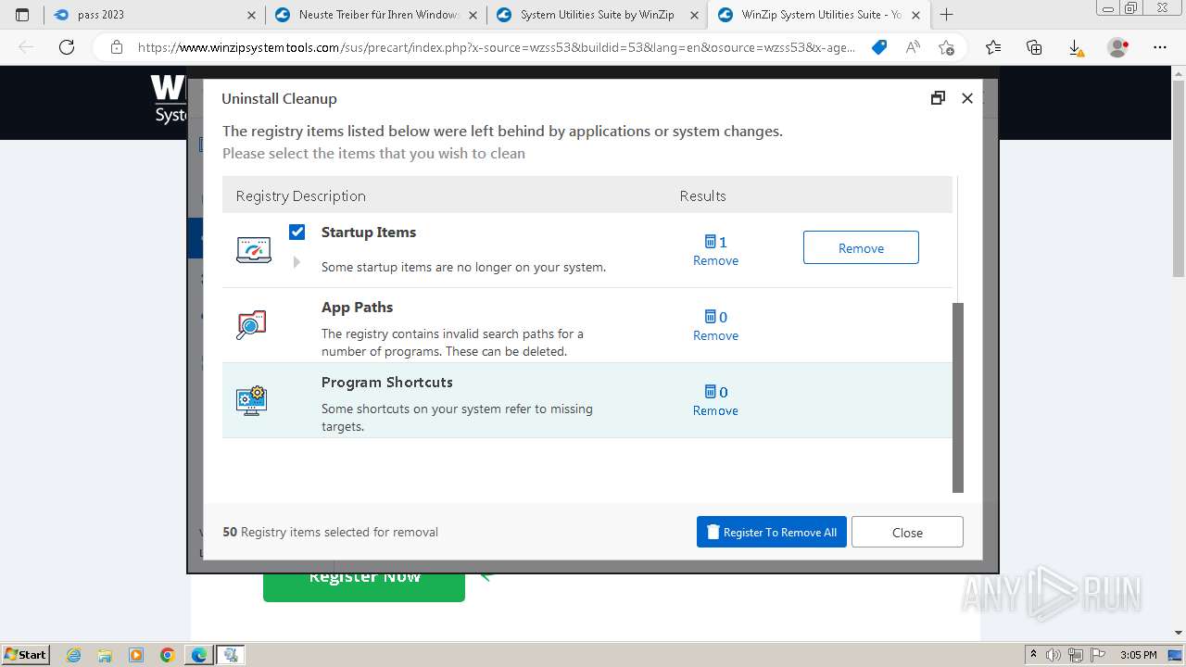Open a new browser tab

coord(946,15)
